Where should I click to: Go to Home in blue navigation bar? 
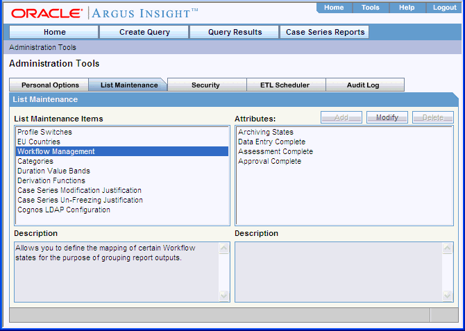(54, 32)
